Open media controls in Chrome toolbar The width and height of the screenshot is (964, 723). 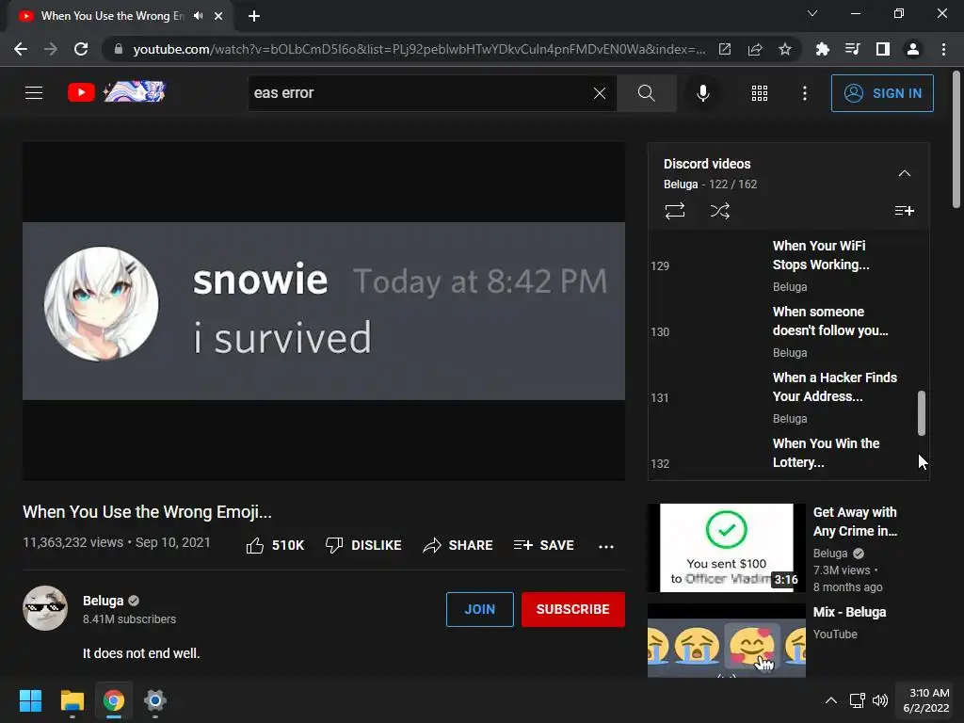pyautogui.click(x=852, y=49)
